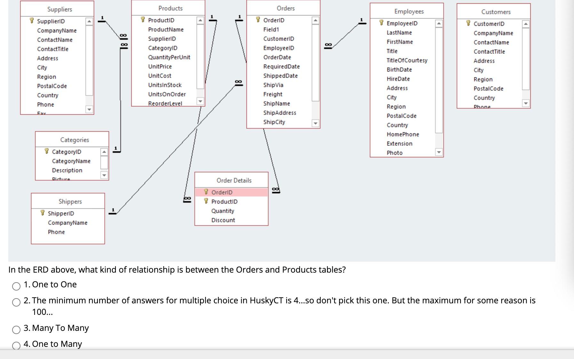Click the key icon beside ProductID in Order Details

pyautogui.click(x=206, y=202)
